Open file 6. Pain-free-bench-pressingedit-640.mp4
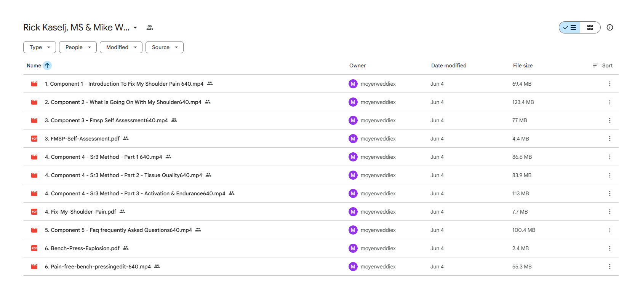The width and height of the screenshot is (643, 297). click(98, 267)
